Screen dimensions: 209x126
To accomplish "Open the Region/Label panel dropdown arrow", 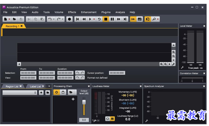I will tap(49, 86).
